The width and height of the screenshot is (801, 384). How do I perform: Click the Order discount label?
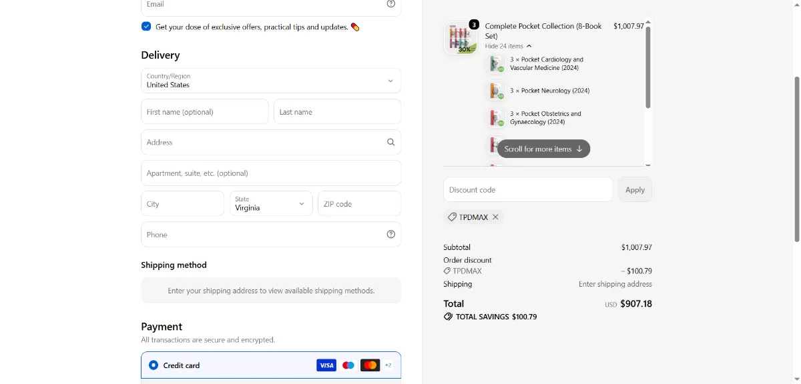467,260
